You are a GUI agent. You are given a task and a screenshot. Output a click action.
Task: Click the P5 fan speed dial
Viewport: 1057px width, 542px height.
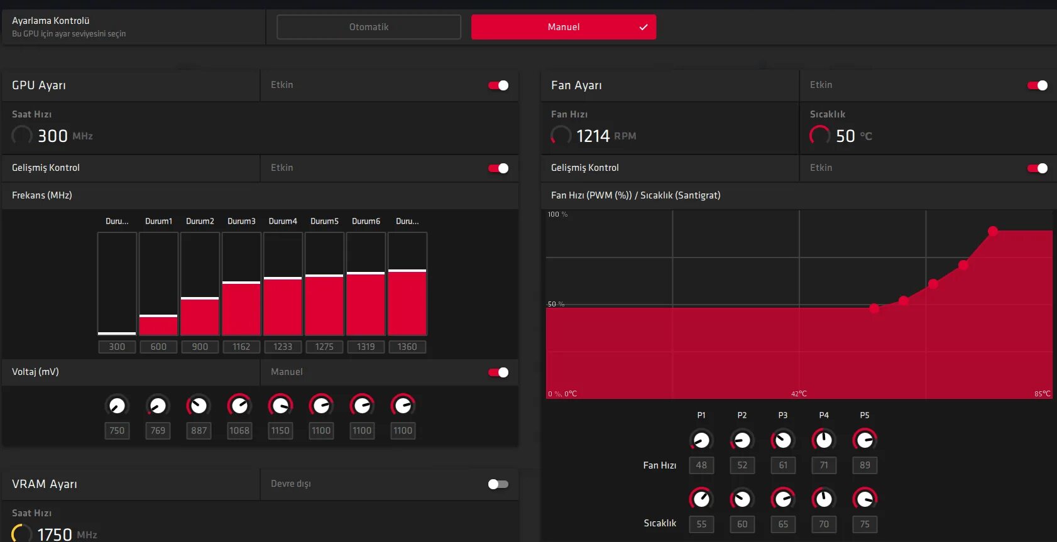click(x=865, y=440)
